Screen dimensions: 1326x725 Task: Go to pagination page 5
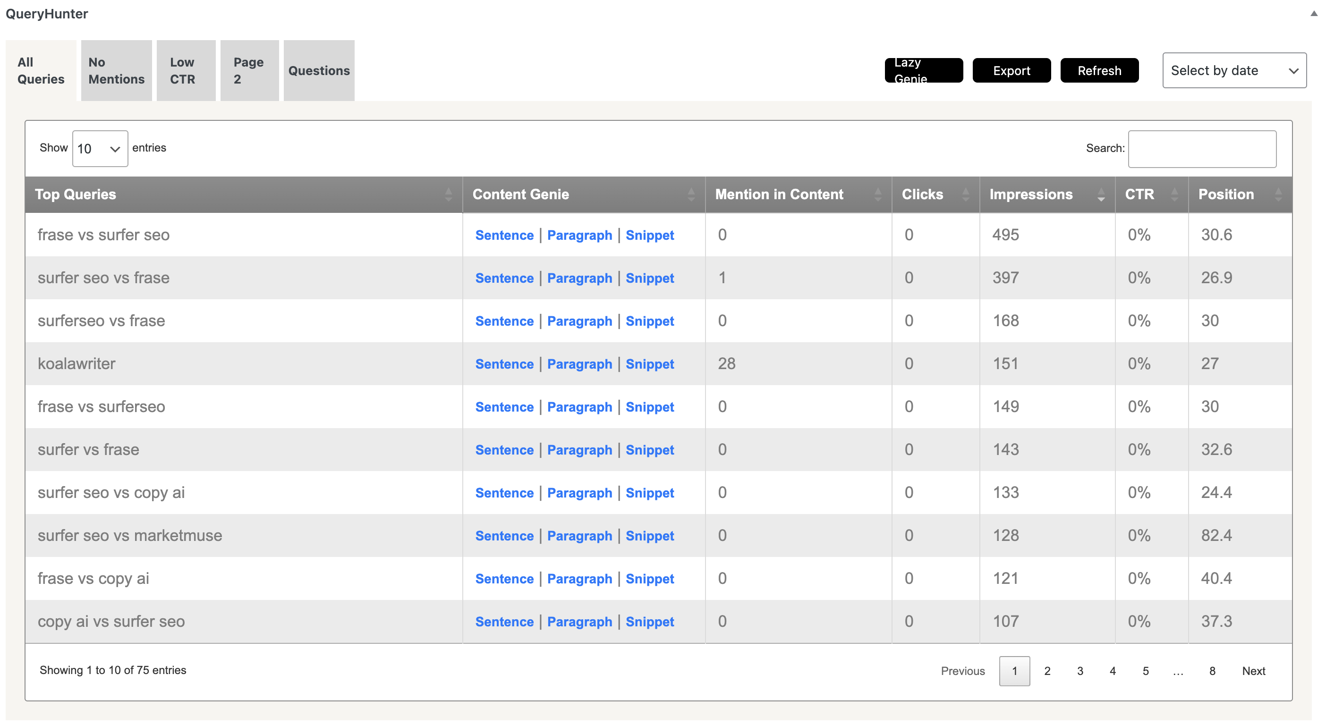coord(1145,671)
